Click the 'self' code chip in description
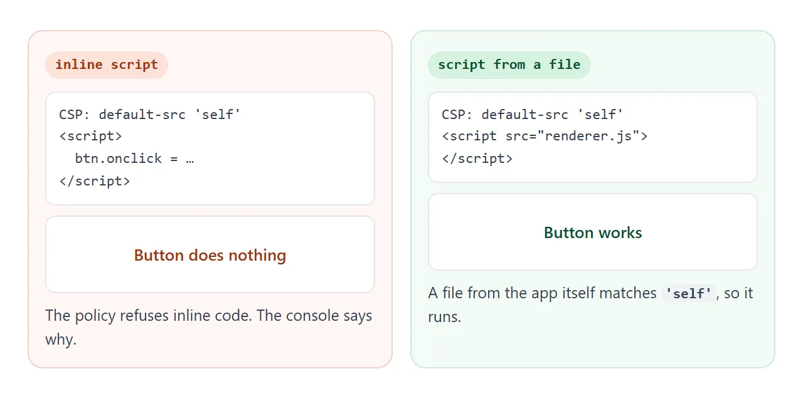 point(689,293)
